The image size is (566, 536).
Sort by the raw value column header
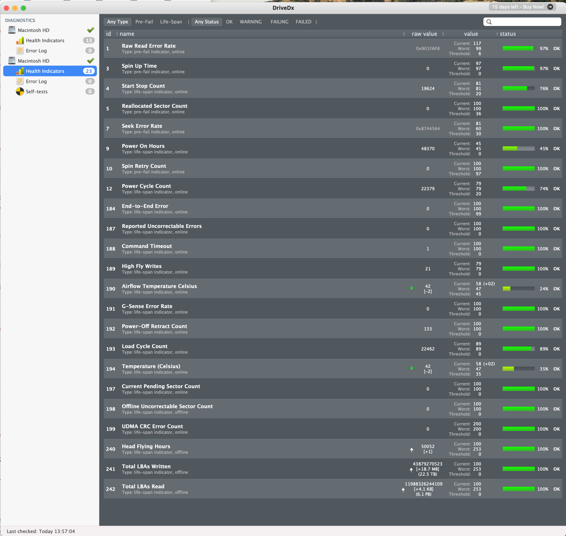[x=424, y=34]
